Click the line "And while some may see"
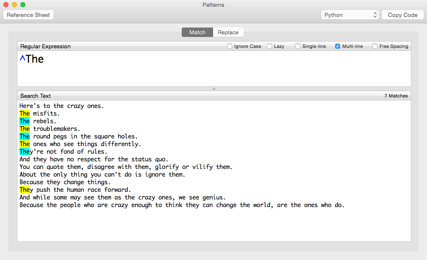 pos(122,197)
